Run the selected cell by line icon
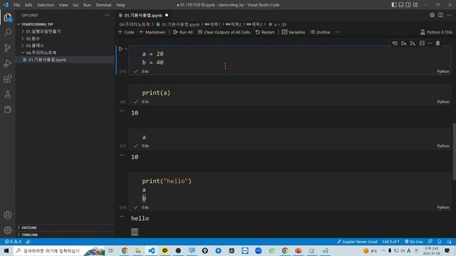This screenshot has width=456, height=256. point(395,43)
